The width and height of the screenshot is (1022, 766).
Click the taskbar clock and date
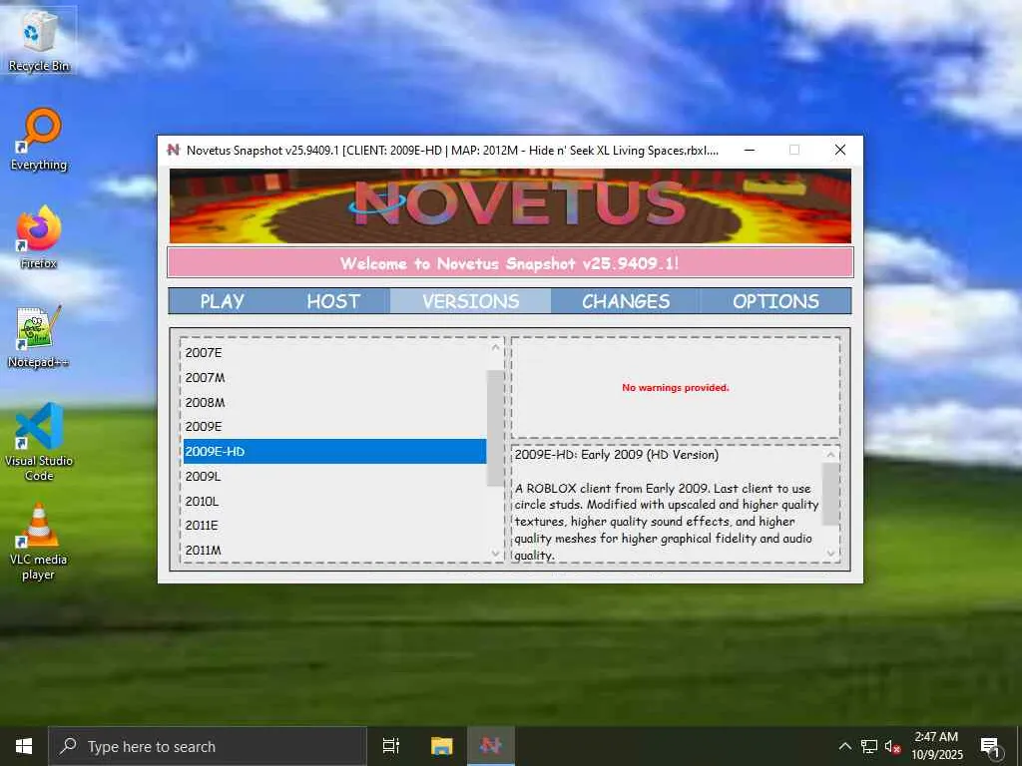936,746
